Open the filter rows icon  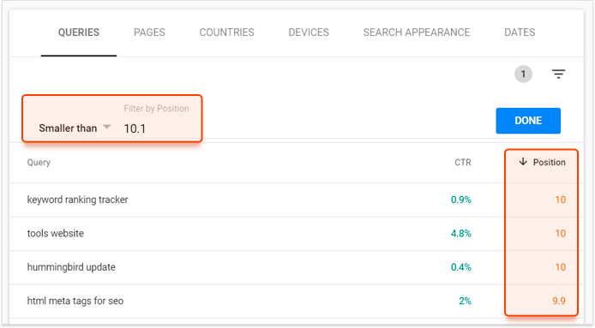(558, 74)
